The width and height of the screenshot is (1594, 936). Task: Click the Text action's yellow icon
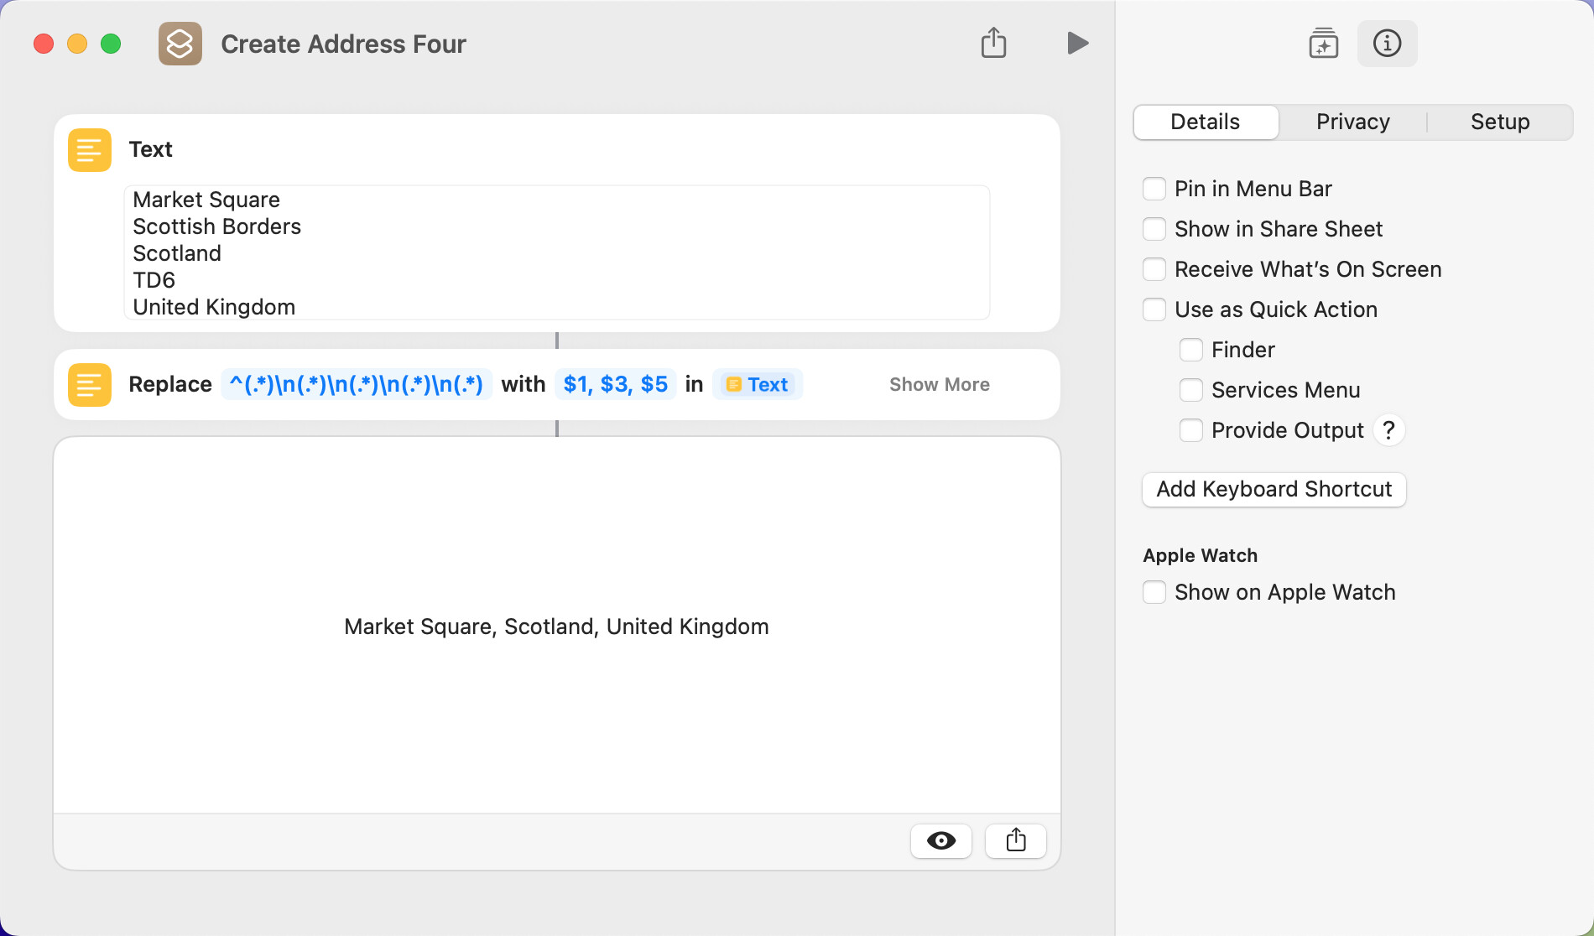(90, 150)
